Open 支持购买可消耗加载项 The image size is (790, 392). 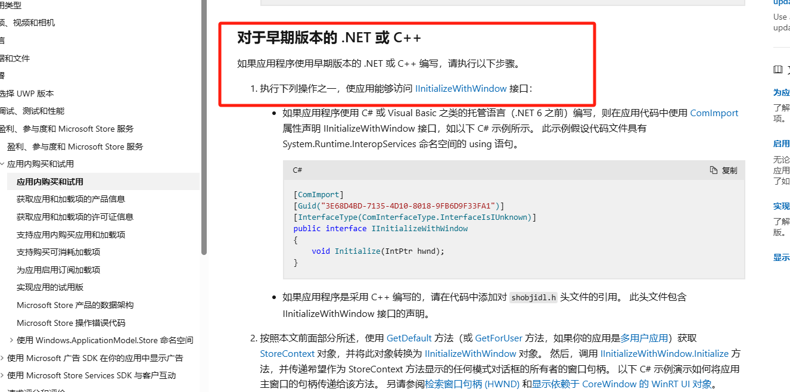point(58,252)
